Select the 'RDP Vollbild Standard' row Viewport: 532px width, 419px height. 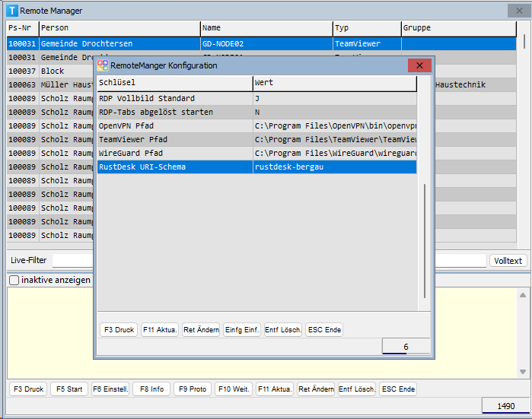(256, 99)
